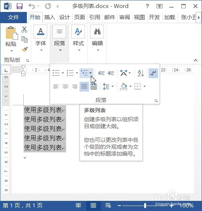The image size is (202, 211).
Task: Expand the Numbering dropdown arrow
Action: 77,73
